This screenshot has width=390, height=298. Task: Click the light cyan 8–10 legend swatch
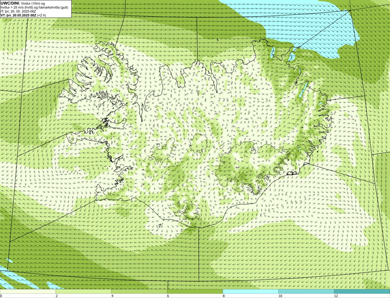tap(251, 291)
